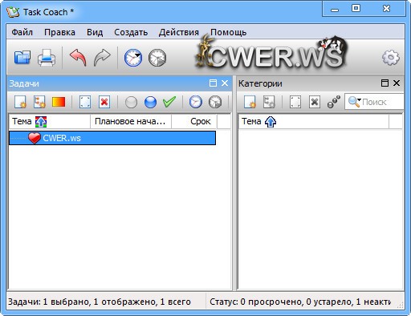Open search options magnifier dropdown

(x=354, y=102)
